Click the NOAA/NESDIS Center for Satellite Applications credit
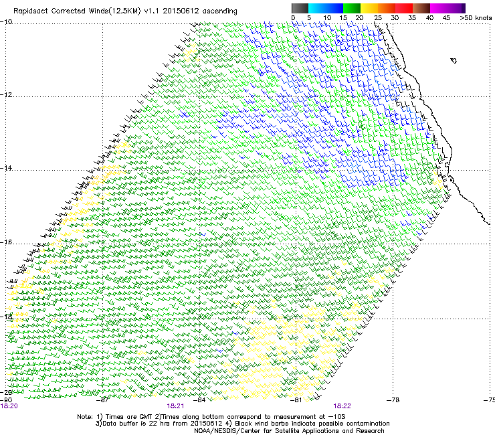This screenshot has width=495, height=435. (289, 431)
